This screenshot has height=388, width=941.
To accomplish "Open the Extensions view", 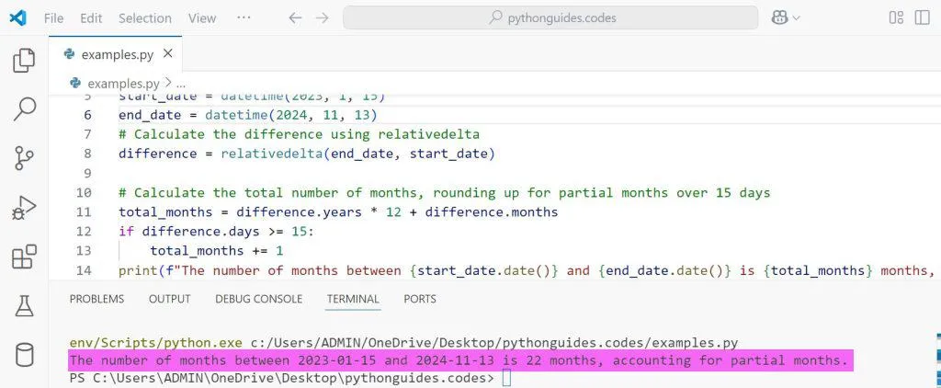I will pyautogui.click(x=24, y=257).
